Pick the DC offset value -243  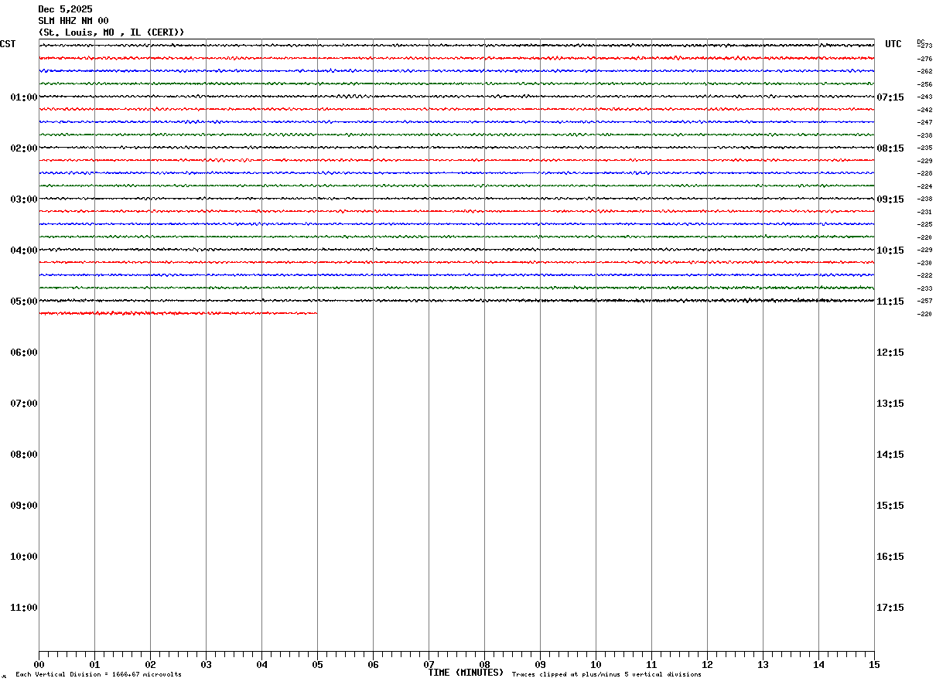coord(925,97)
